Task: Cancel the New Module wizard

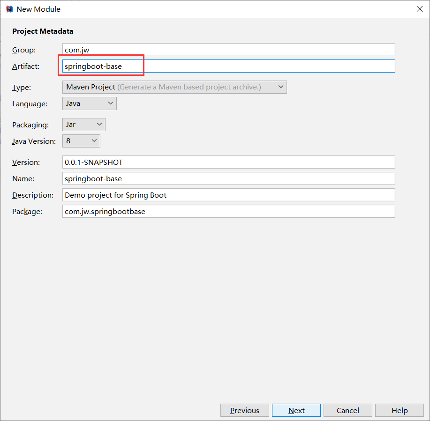Action: (347, 410)
